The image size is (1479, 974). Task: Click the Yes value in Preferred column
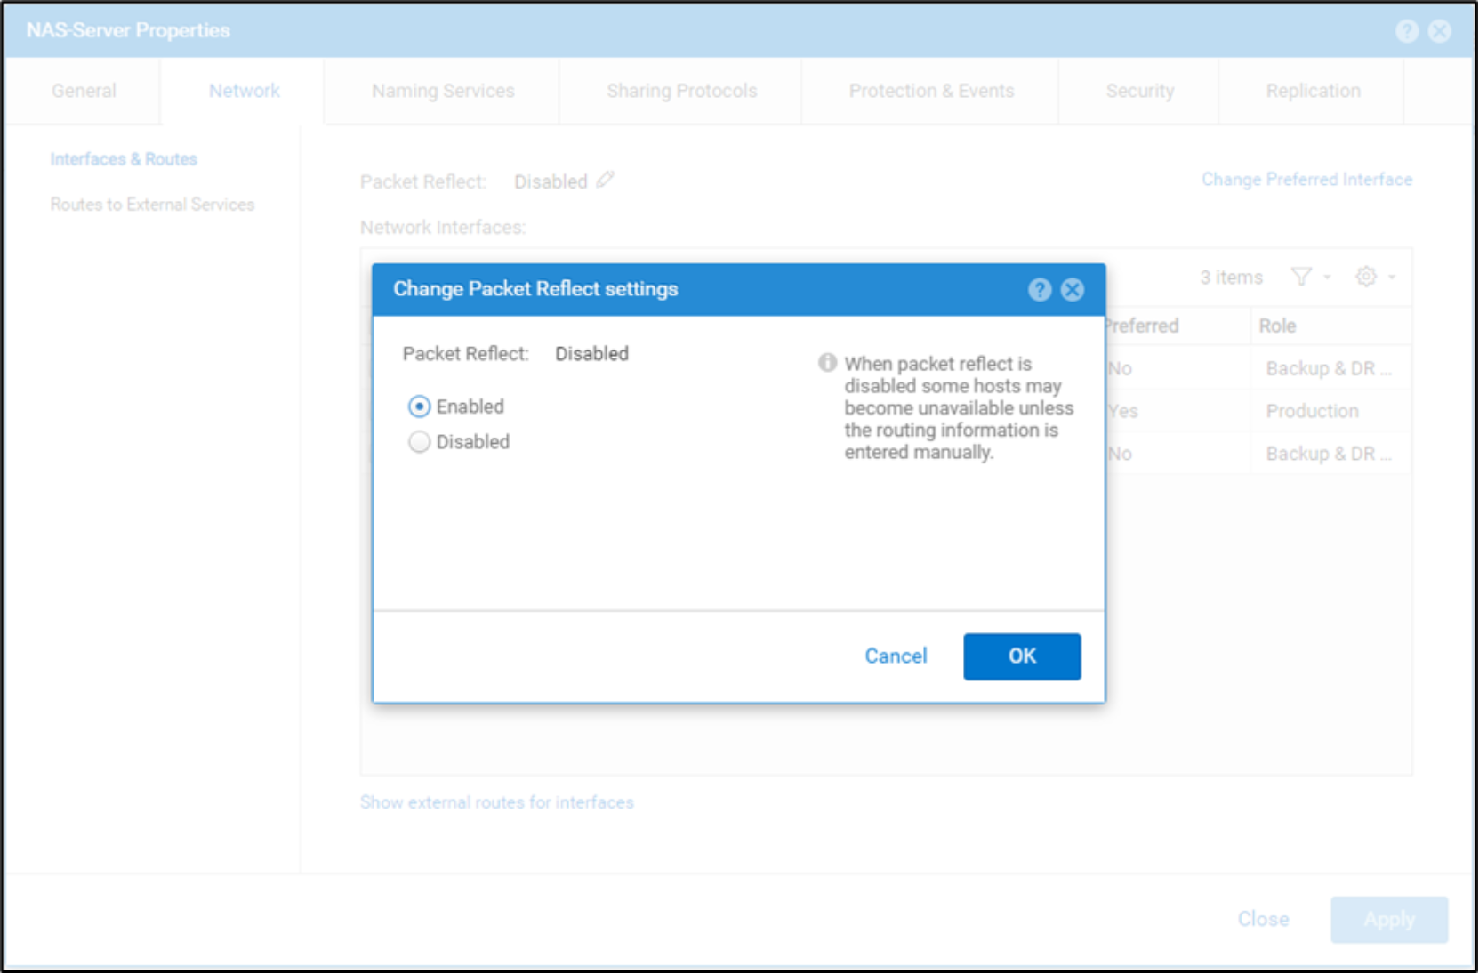click(x=1123, y=411)
